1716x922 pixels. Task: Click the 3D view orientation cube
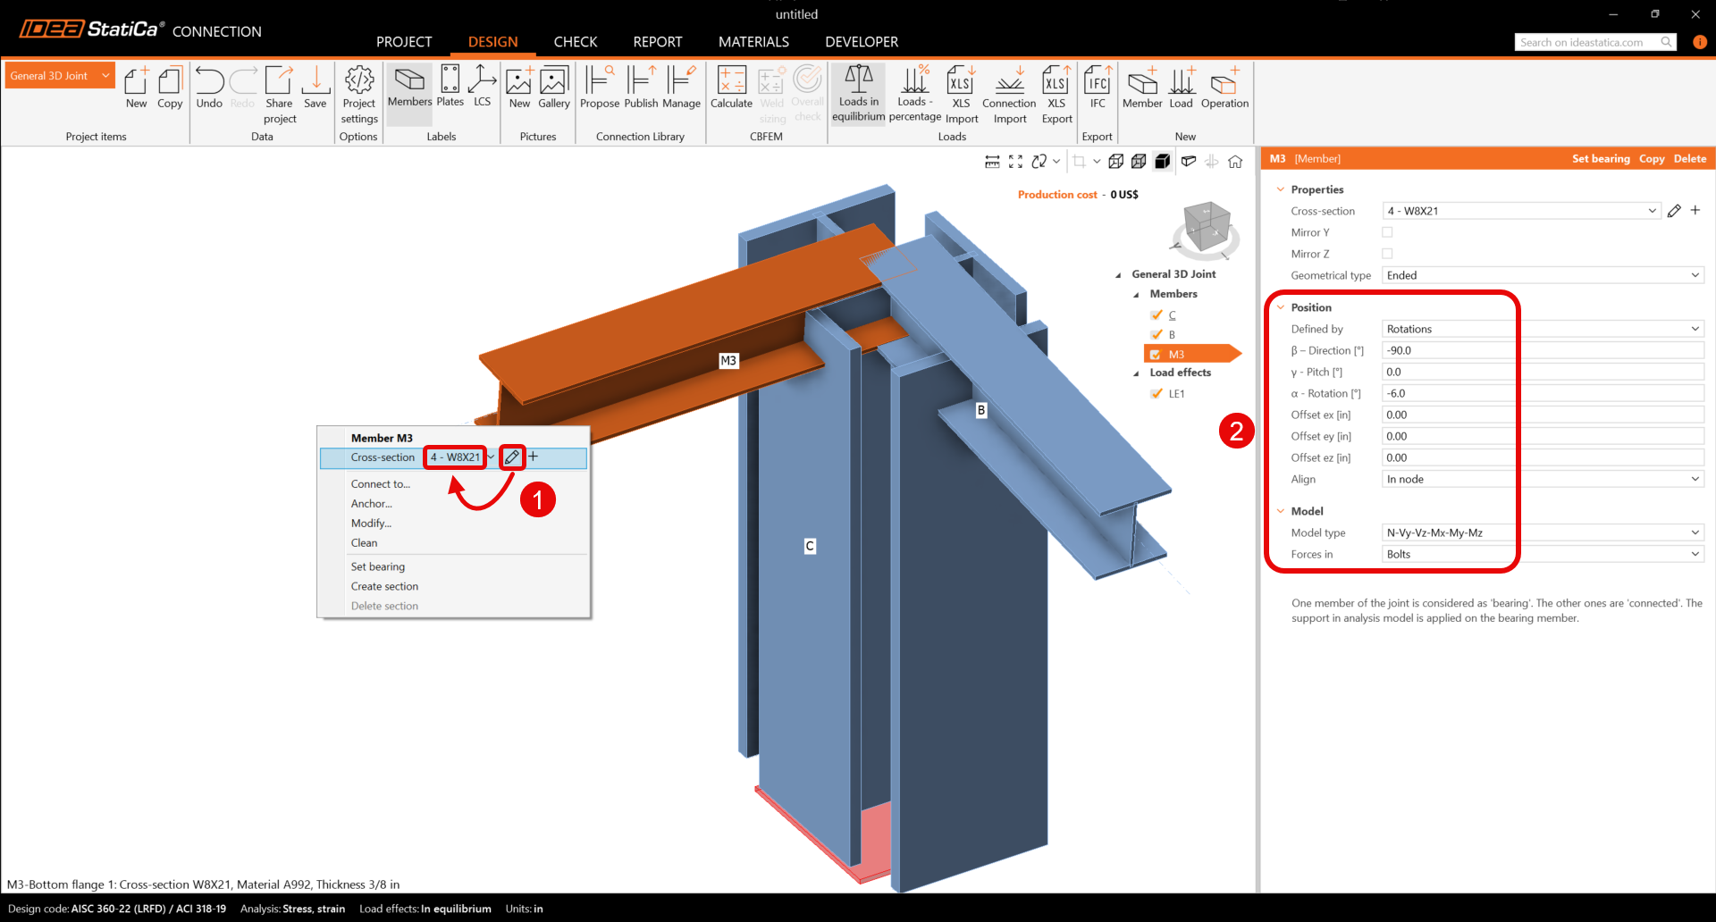pos(1207,226)
